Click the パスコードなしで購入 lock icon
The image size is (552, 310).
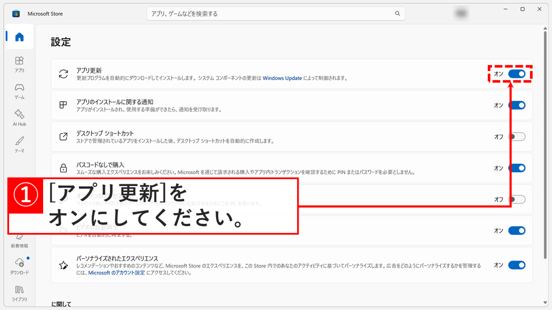pyautogui.click(x=64, y=168)
